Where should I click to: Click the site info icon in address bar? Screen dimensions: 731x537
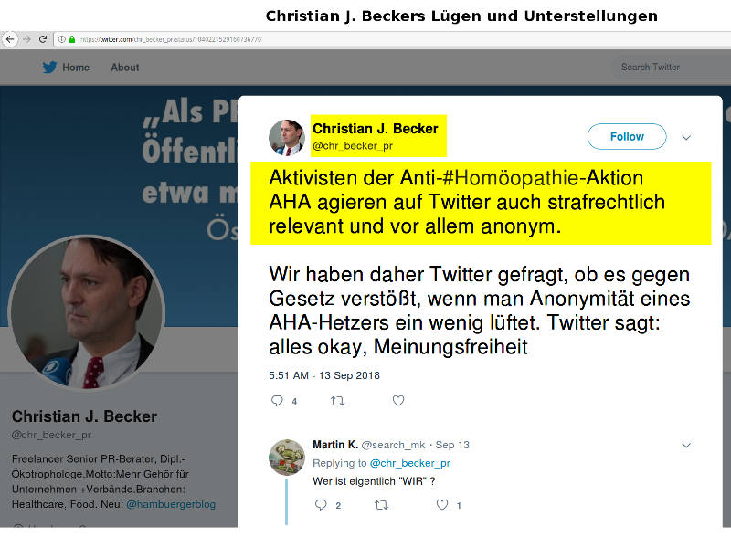pyautogui.click(x=62, y=39)
